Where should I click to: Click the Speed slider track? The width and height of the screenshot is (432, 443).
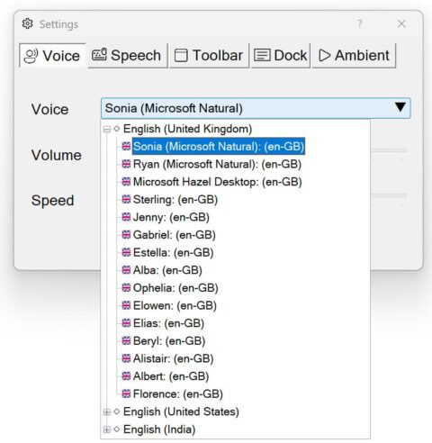(389, 195)
